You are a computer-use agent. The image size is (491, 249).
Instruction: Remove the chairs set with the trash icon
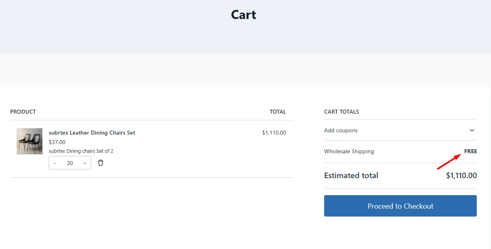click(x=101, y=163)
